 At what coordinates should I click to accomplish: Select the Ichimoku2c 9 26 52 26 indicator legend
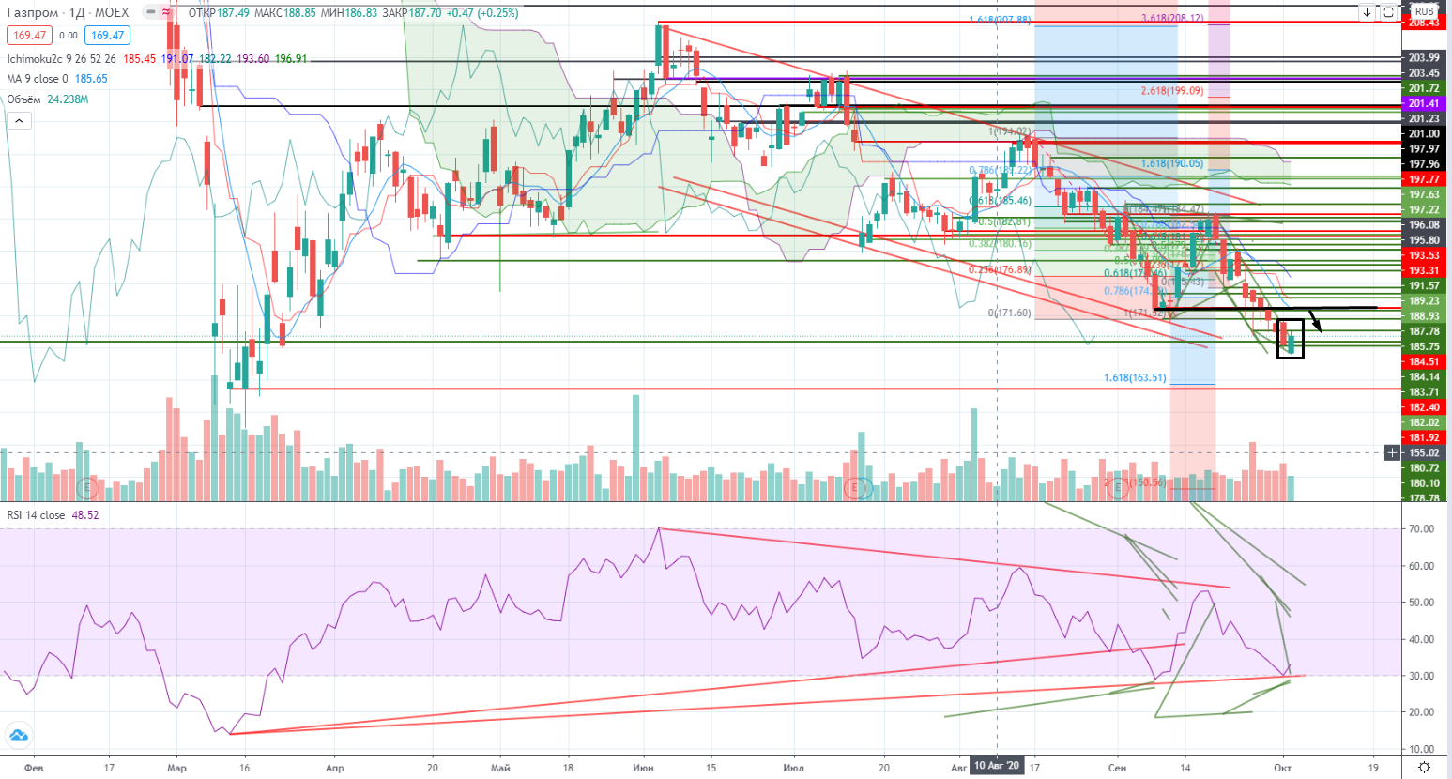tap(62, 59)
